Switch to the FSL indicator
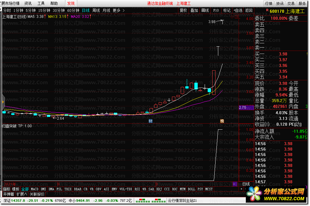This screenshot has width=310, height=206. click(x=59, y=189)
